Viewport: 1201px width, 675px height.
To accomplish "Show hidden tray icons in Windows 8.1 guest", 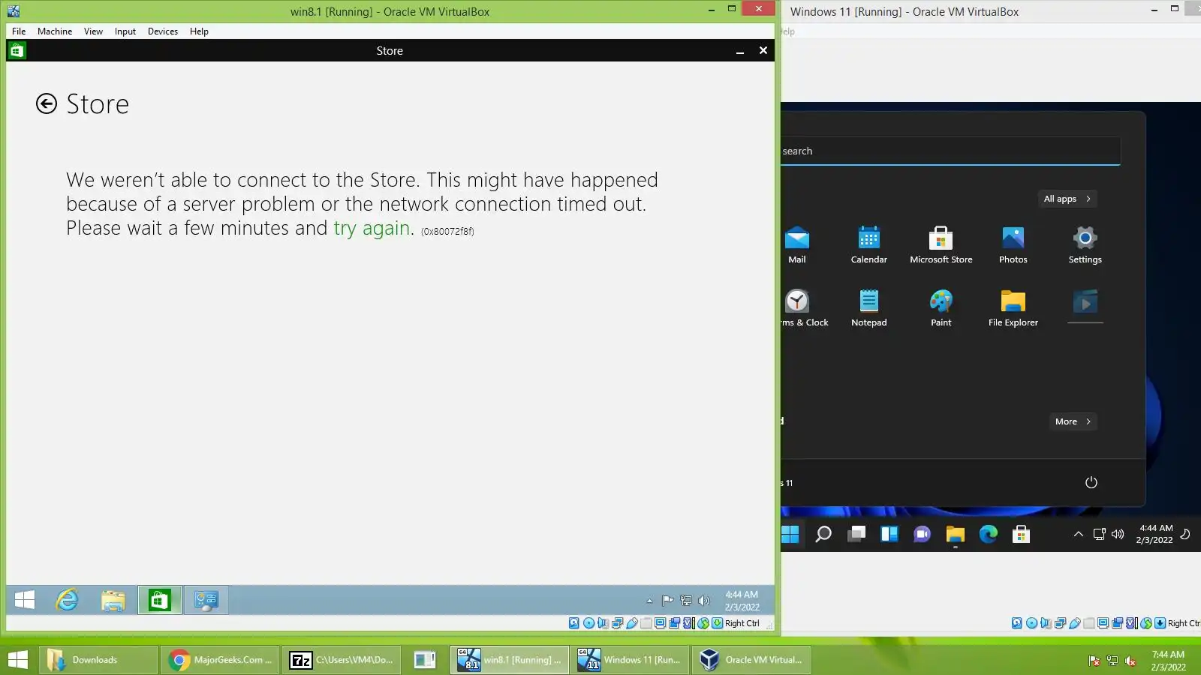I will (x=649, y=601).
